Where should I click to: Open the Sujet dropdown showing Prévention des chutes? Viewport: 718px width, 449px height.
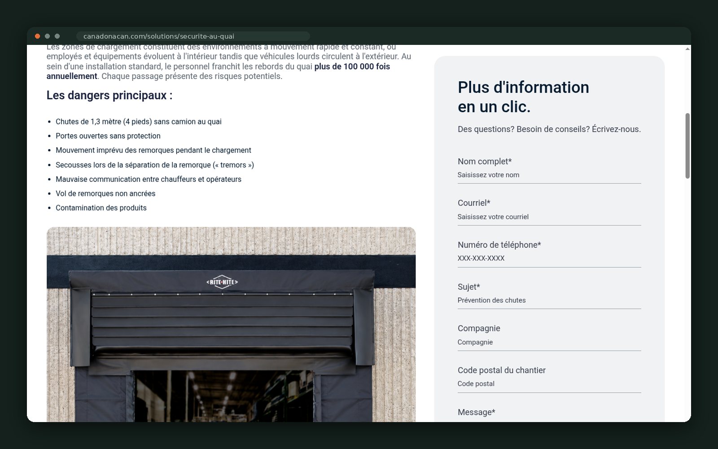pyautogui.click(x=549, y=300)
